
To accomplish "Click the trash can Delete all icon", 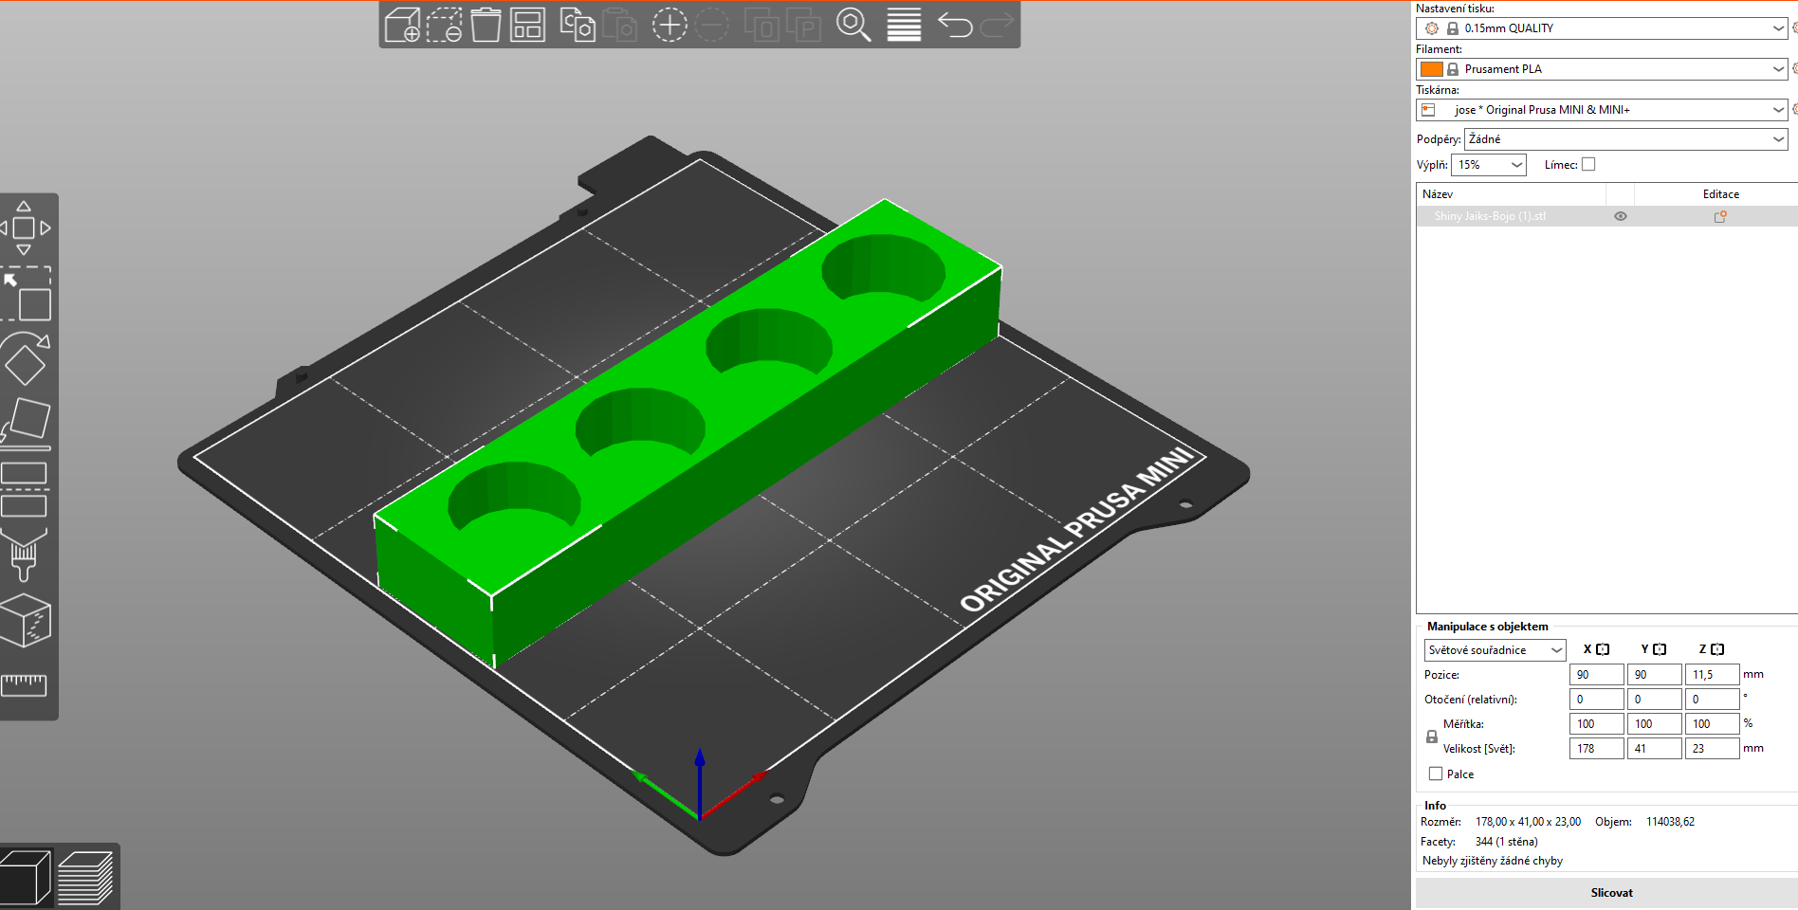I will pyautogui.click(x=486, y=26).
